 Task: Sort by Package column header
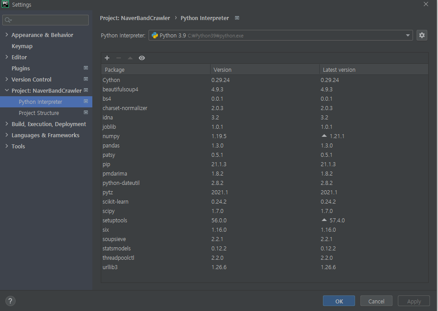pyautogui.click(x=156, y=70)
